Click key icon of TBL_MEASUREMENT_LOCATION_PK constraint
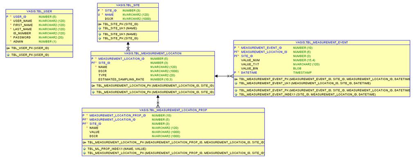Image resolution: width=419 pixels, height=159 pixels. click(x=93, y=86)
